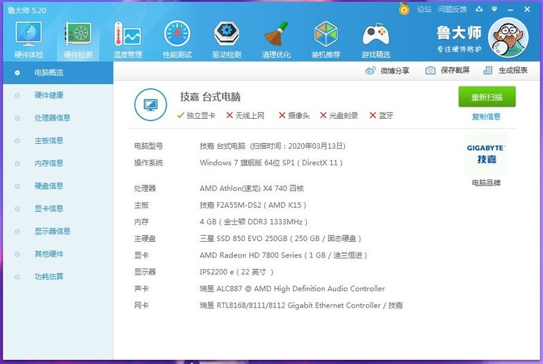Click the 光盘刻录 status indicator
This screenshot has width=543, height=364.
click(x=339, y=115)
